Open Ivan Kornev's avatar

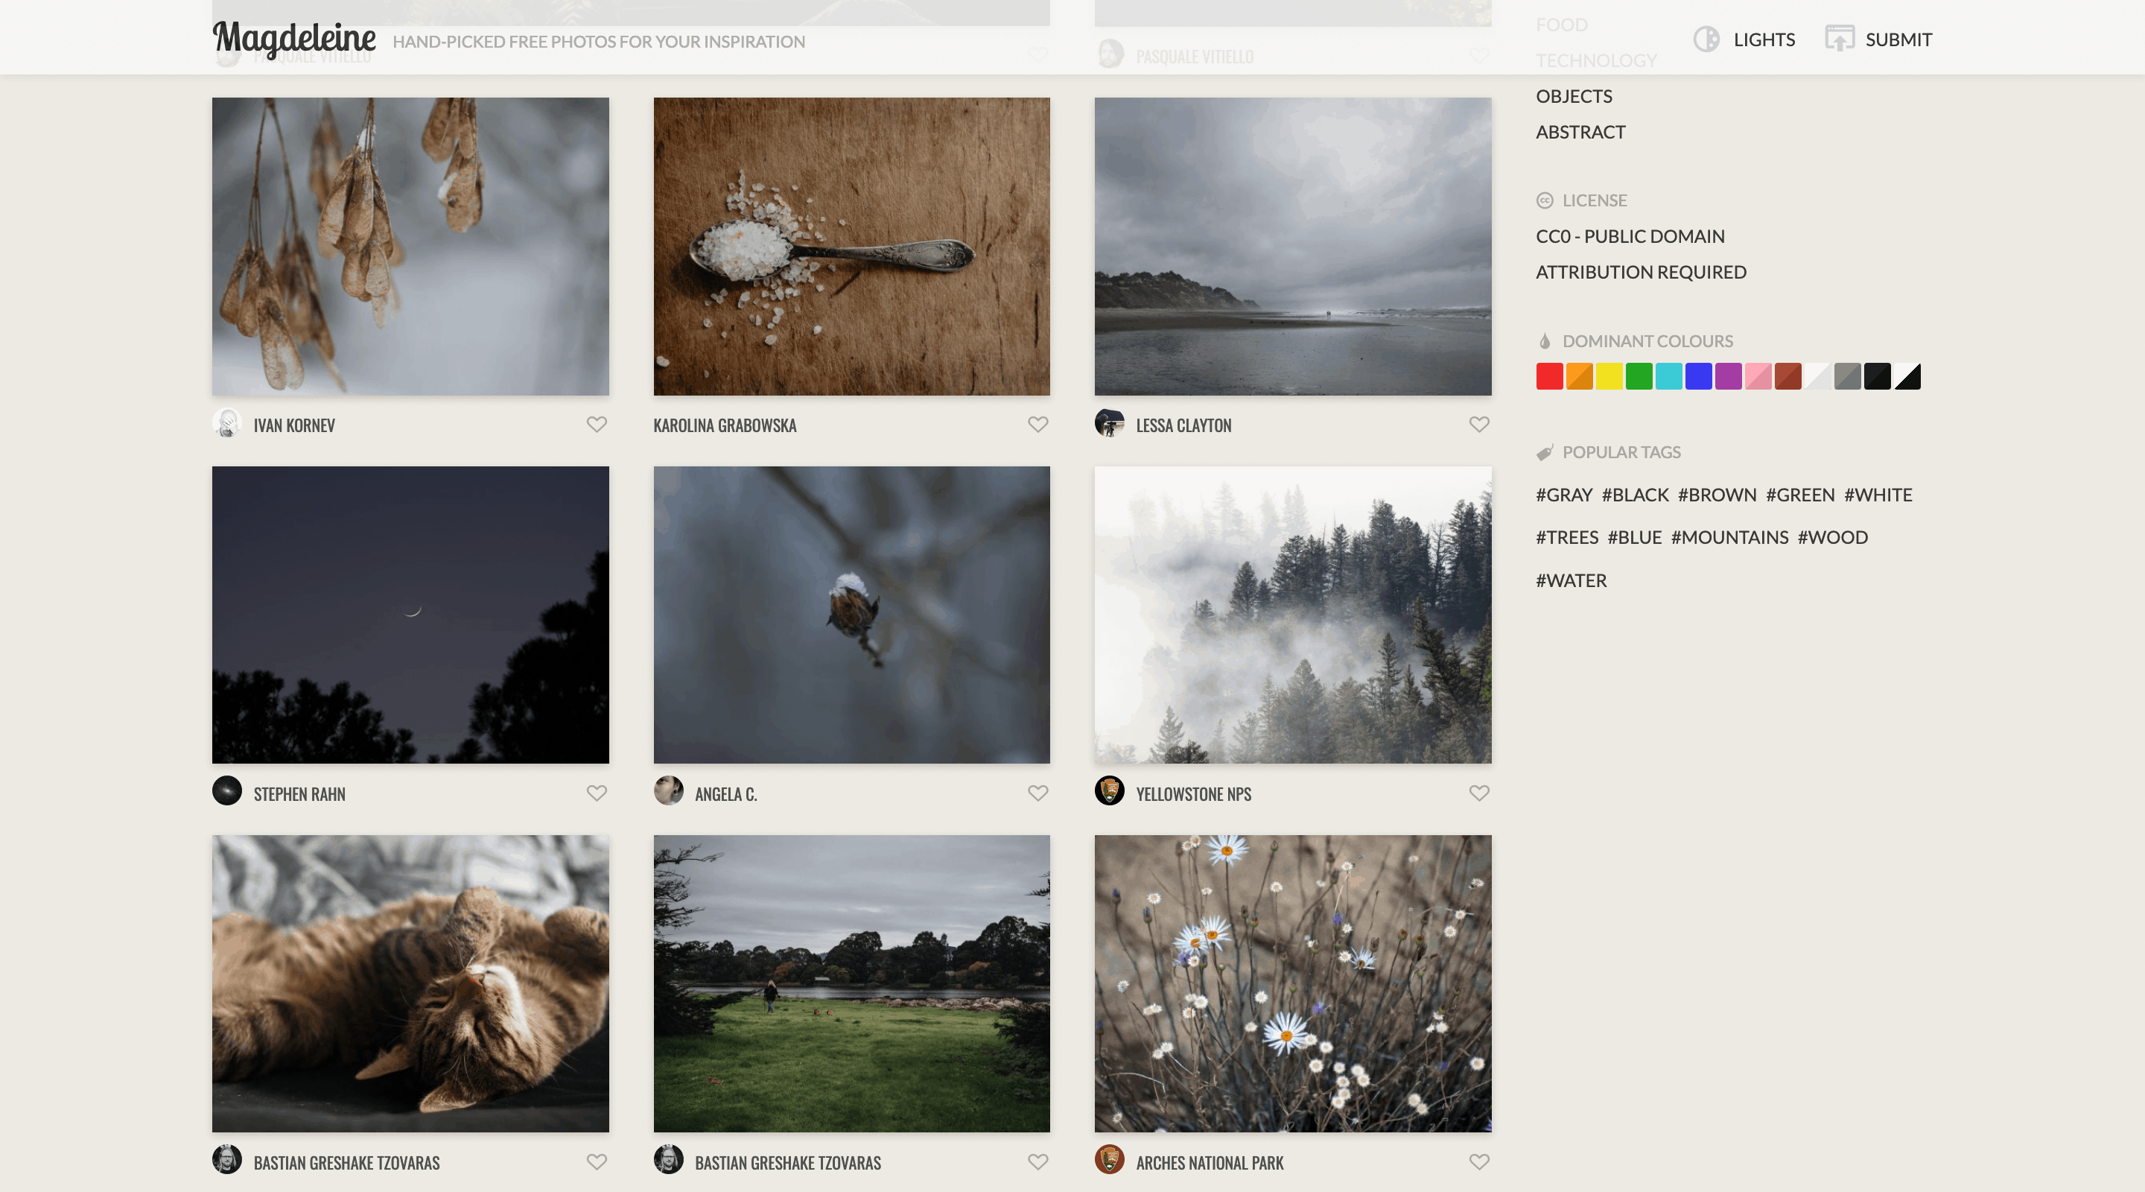[x=227, y=423]
